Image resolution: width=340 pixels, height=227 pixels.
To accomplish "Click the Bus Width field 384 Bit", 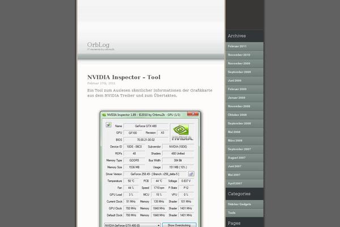I will pyautogui.click(x=178, y=160).
